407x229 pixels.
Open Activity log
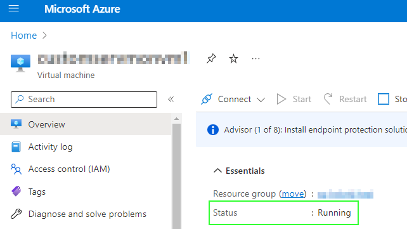point(86,147)
